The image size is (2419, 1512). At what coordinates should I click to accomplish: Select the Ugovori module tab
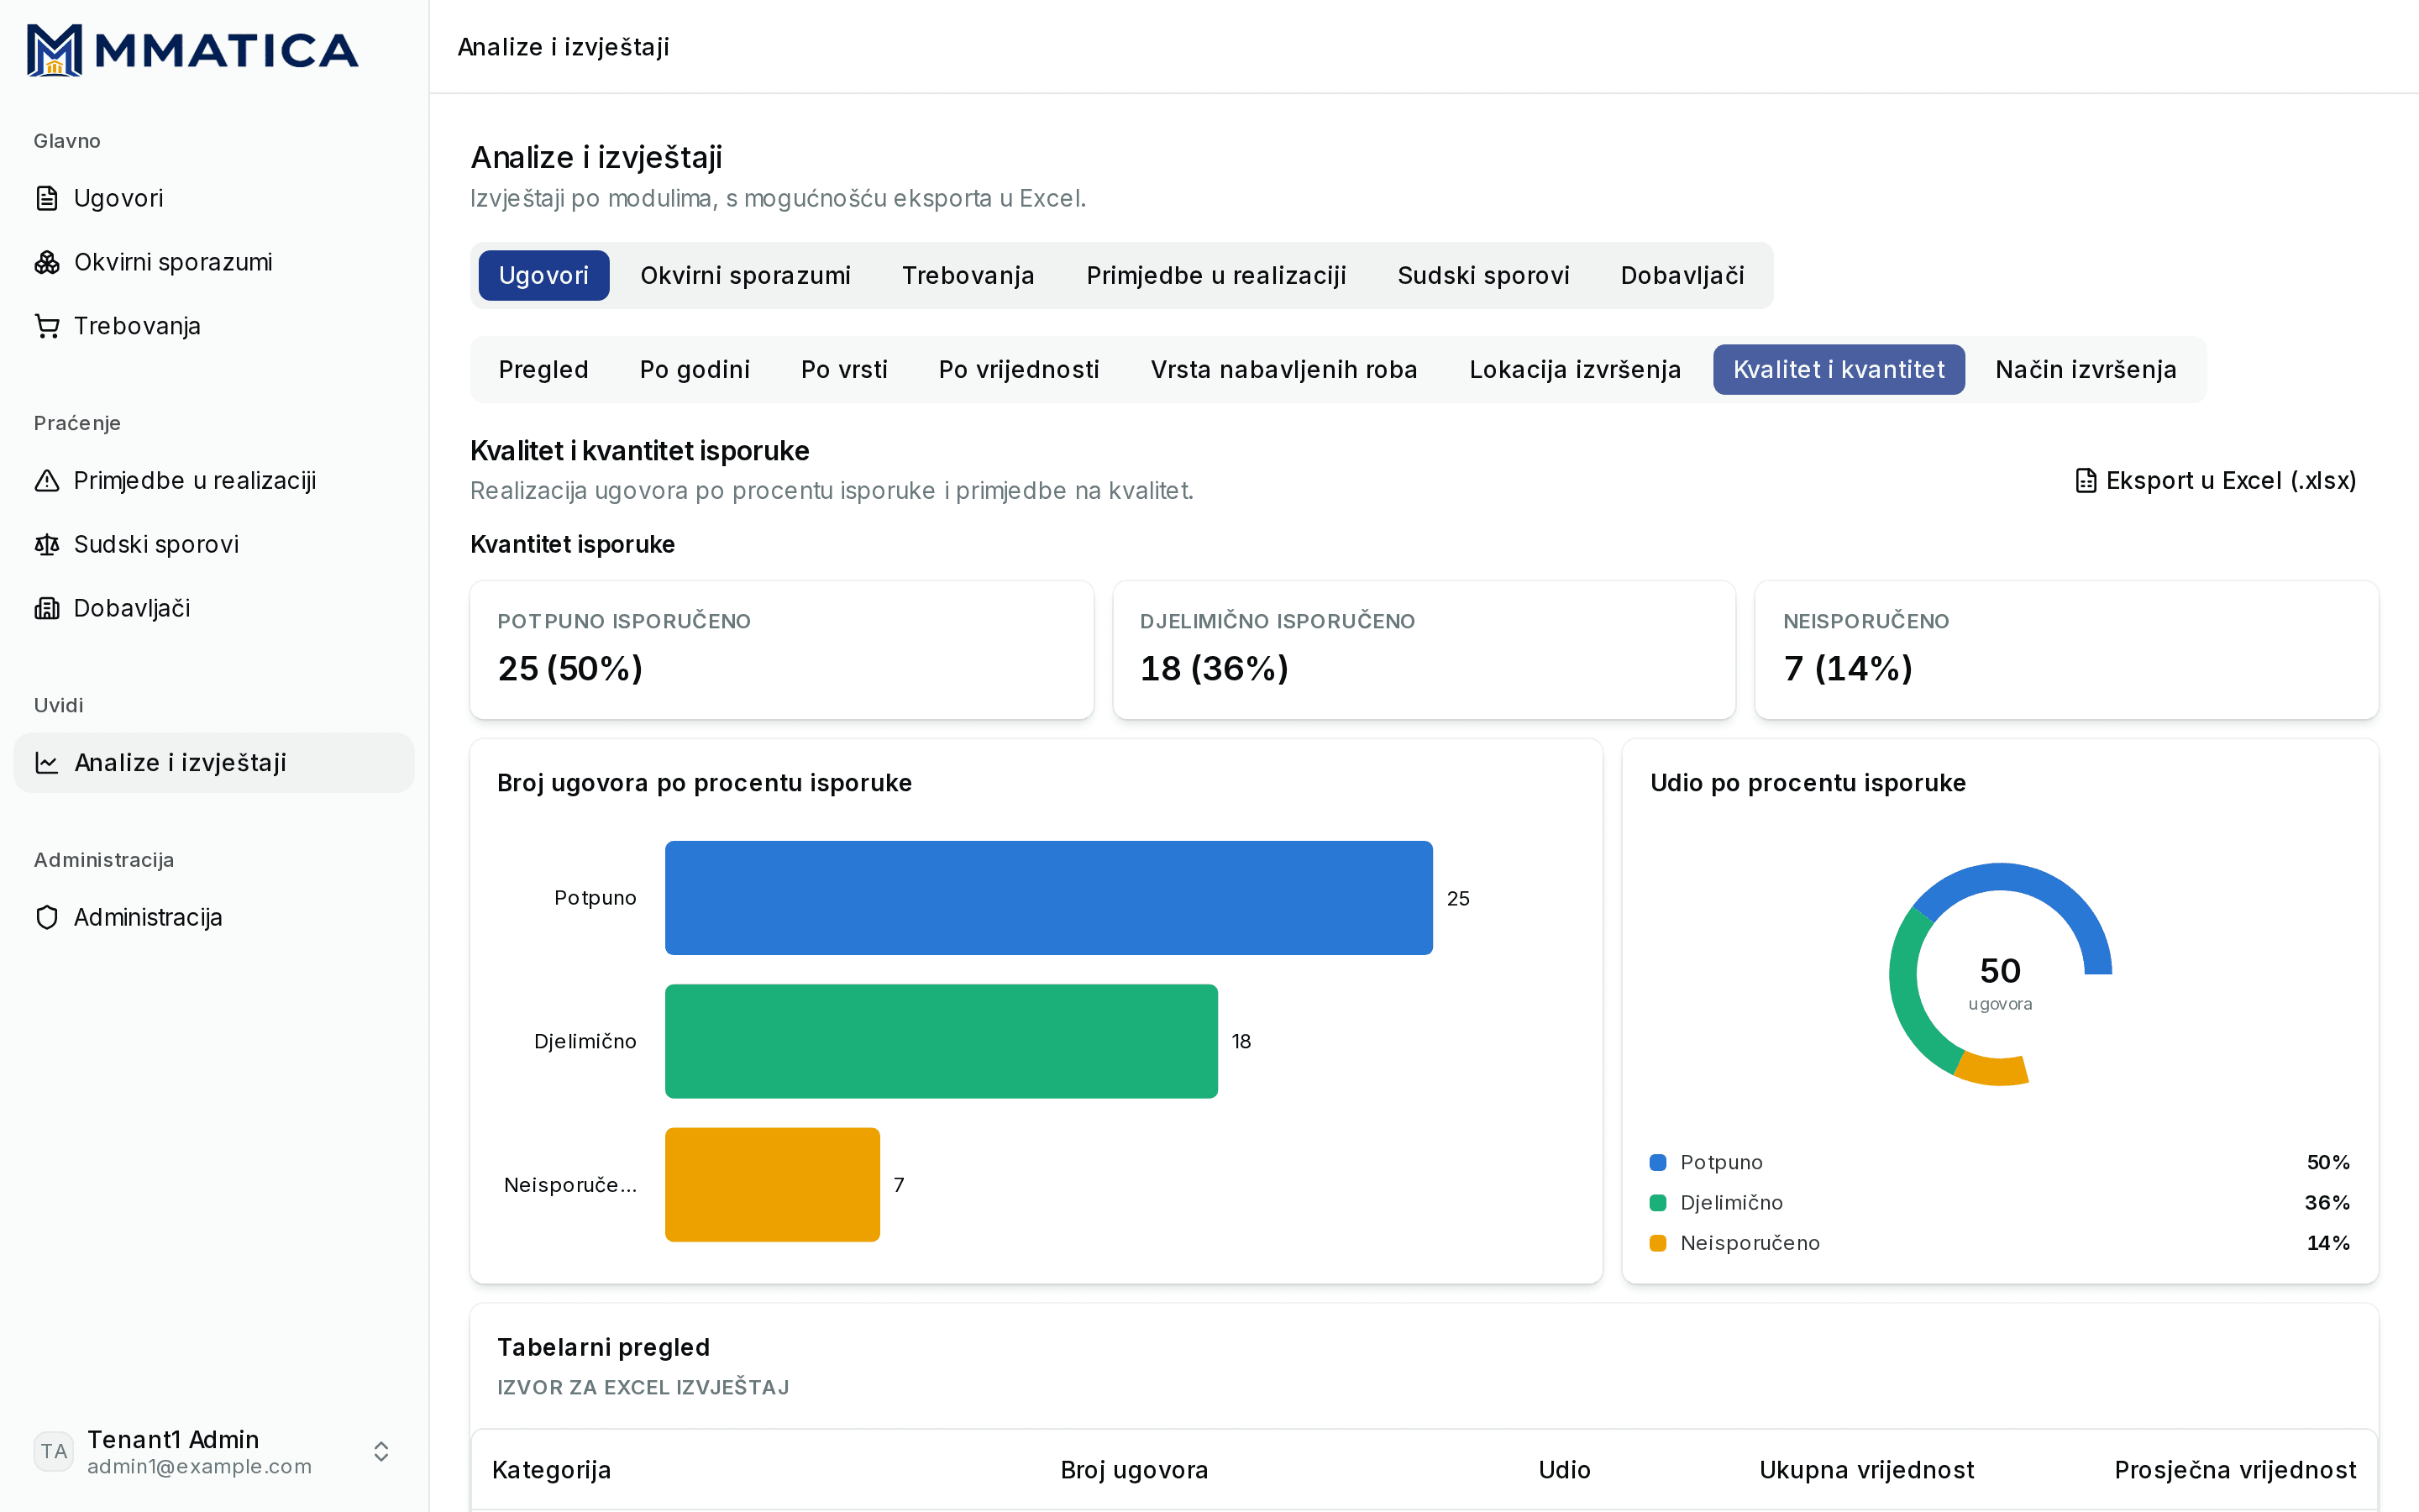coord(543,276)
